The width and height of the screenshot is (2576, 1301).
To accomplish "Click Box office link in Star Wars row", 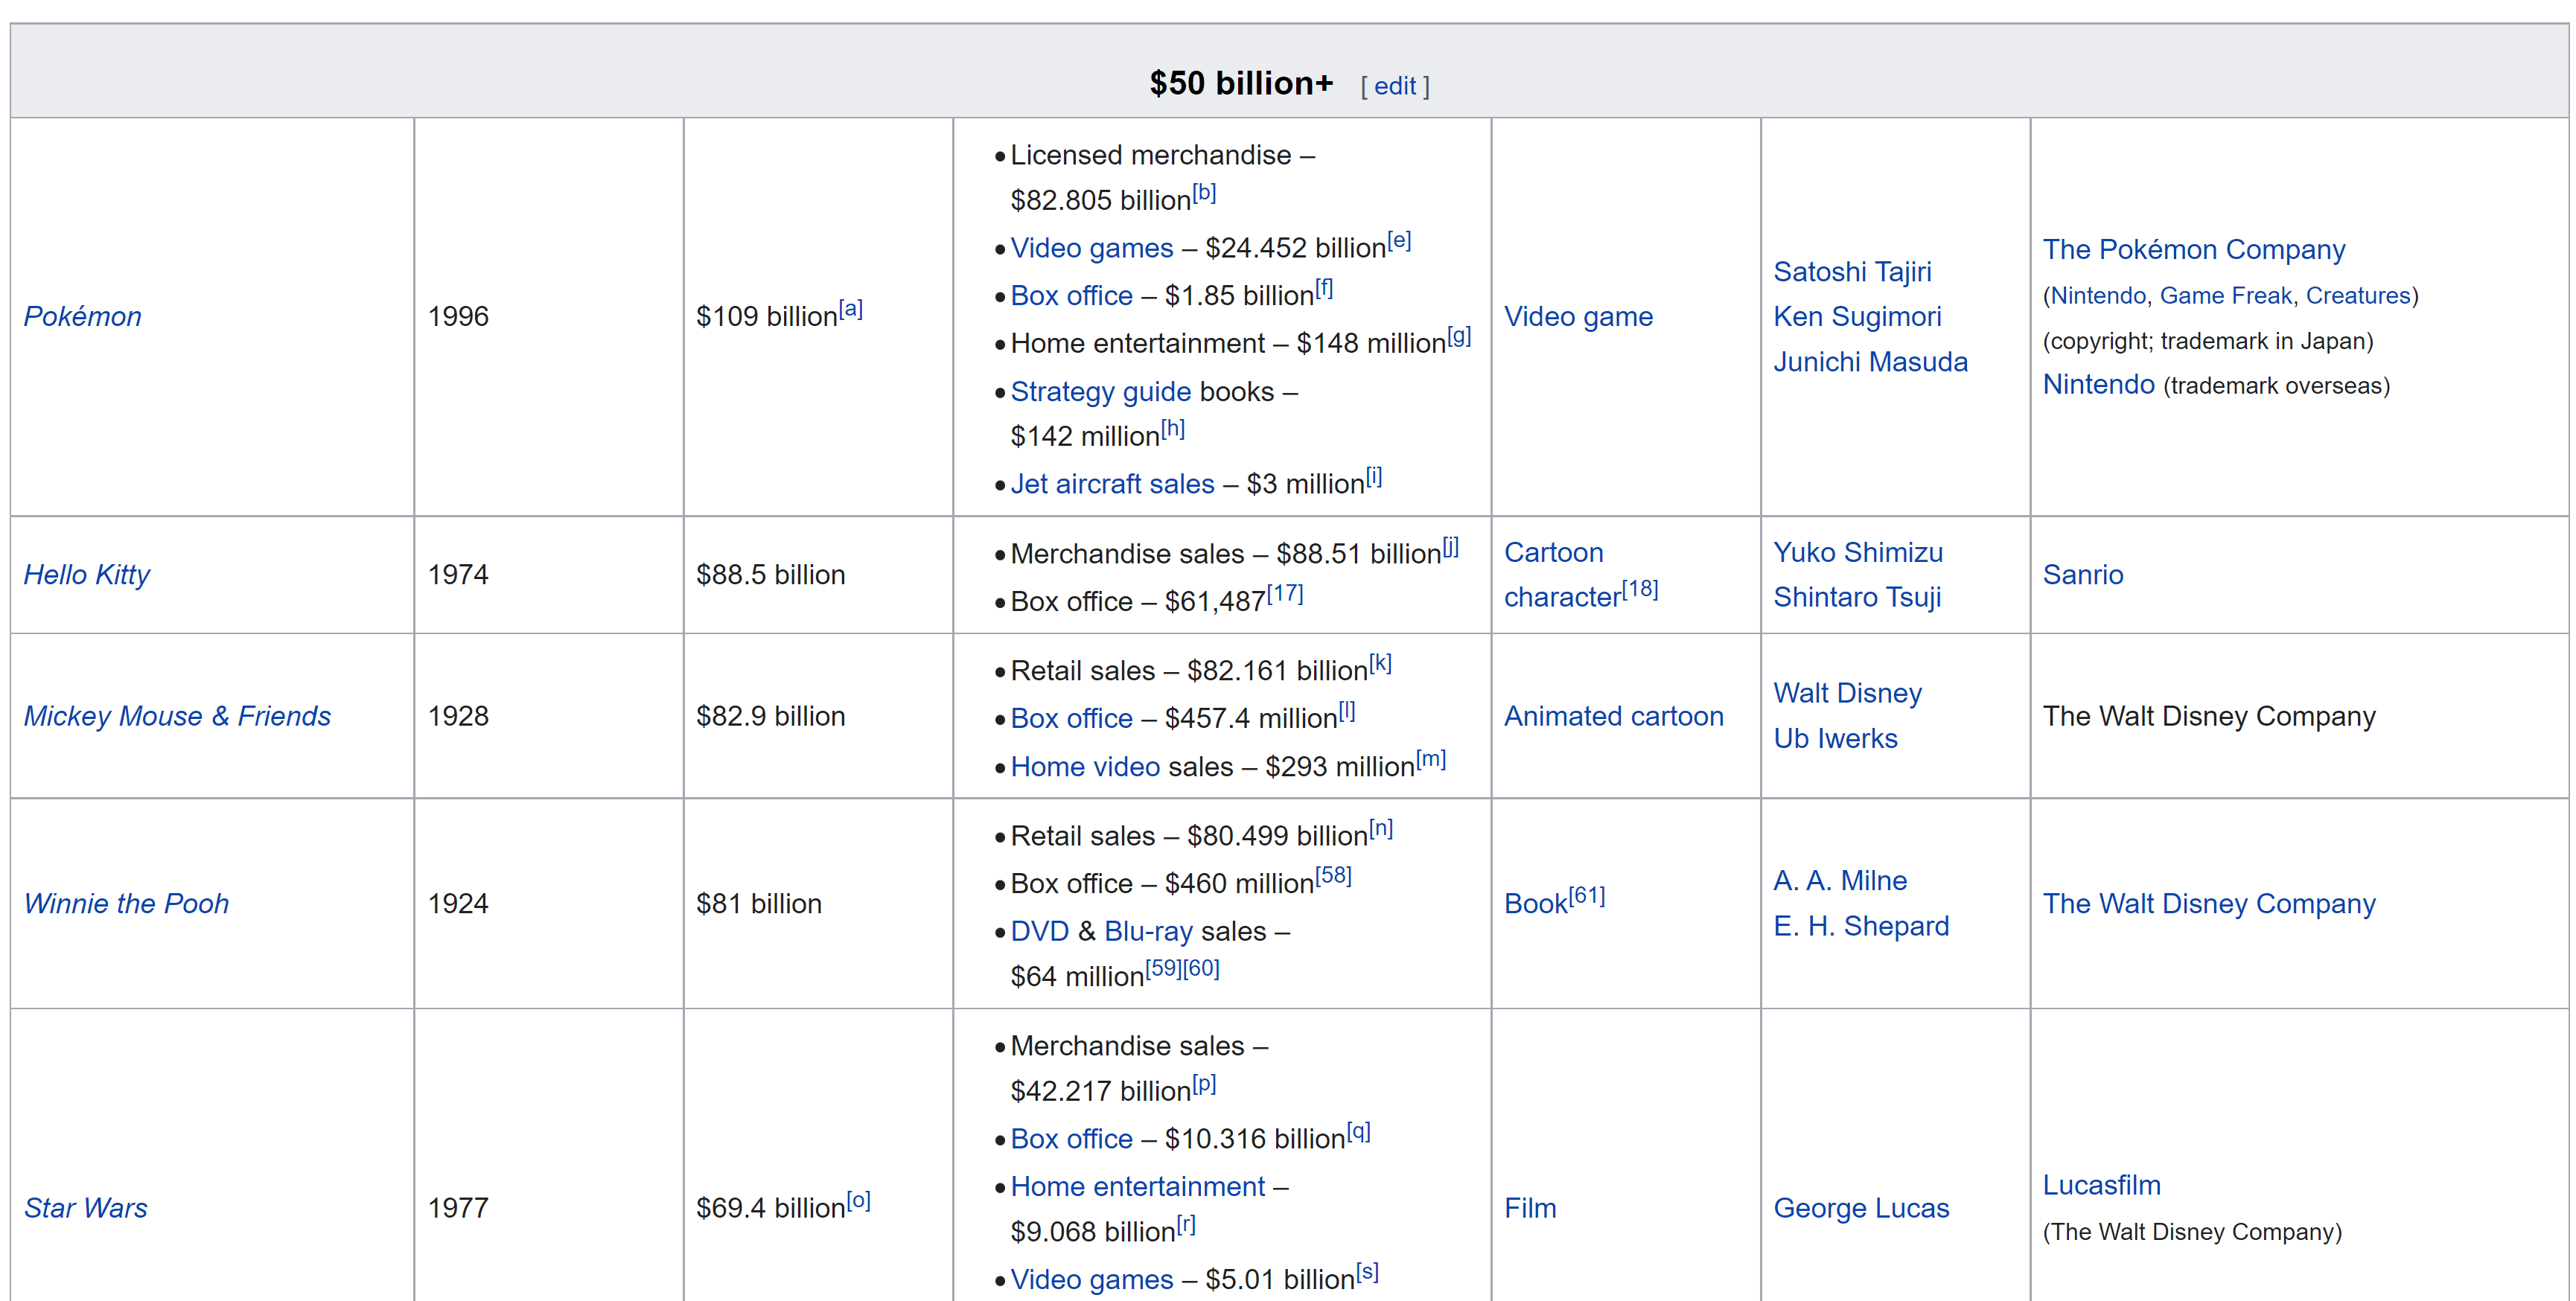I will click(x=1071, y=1139).
